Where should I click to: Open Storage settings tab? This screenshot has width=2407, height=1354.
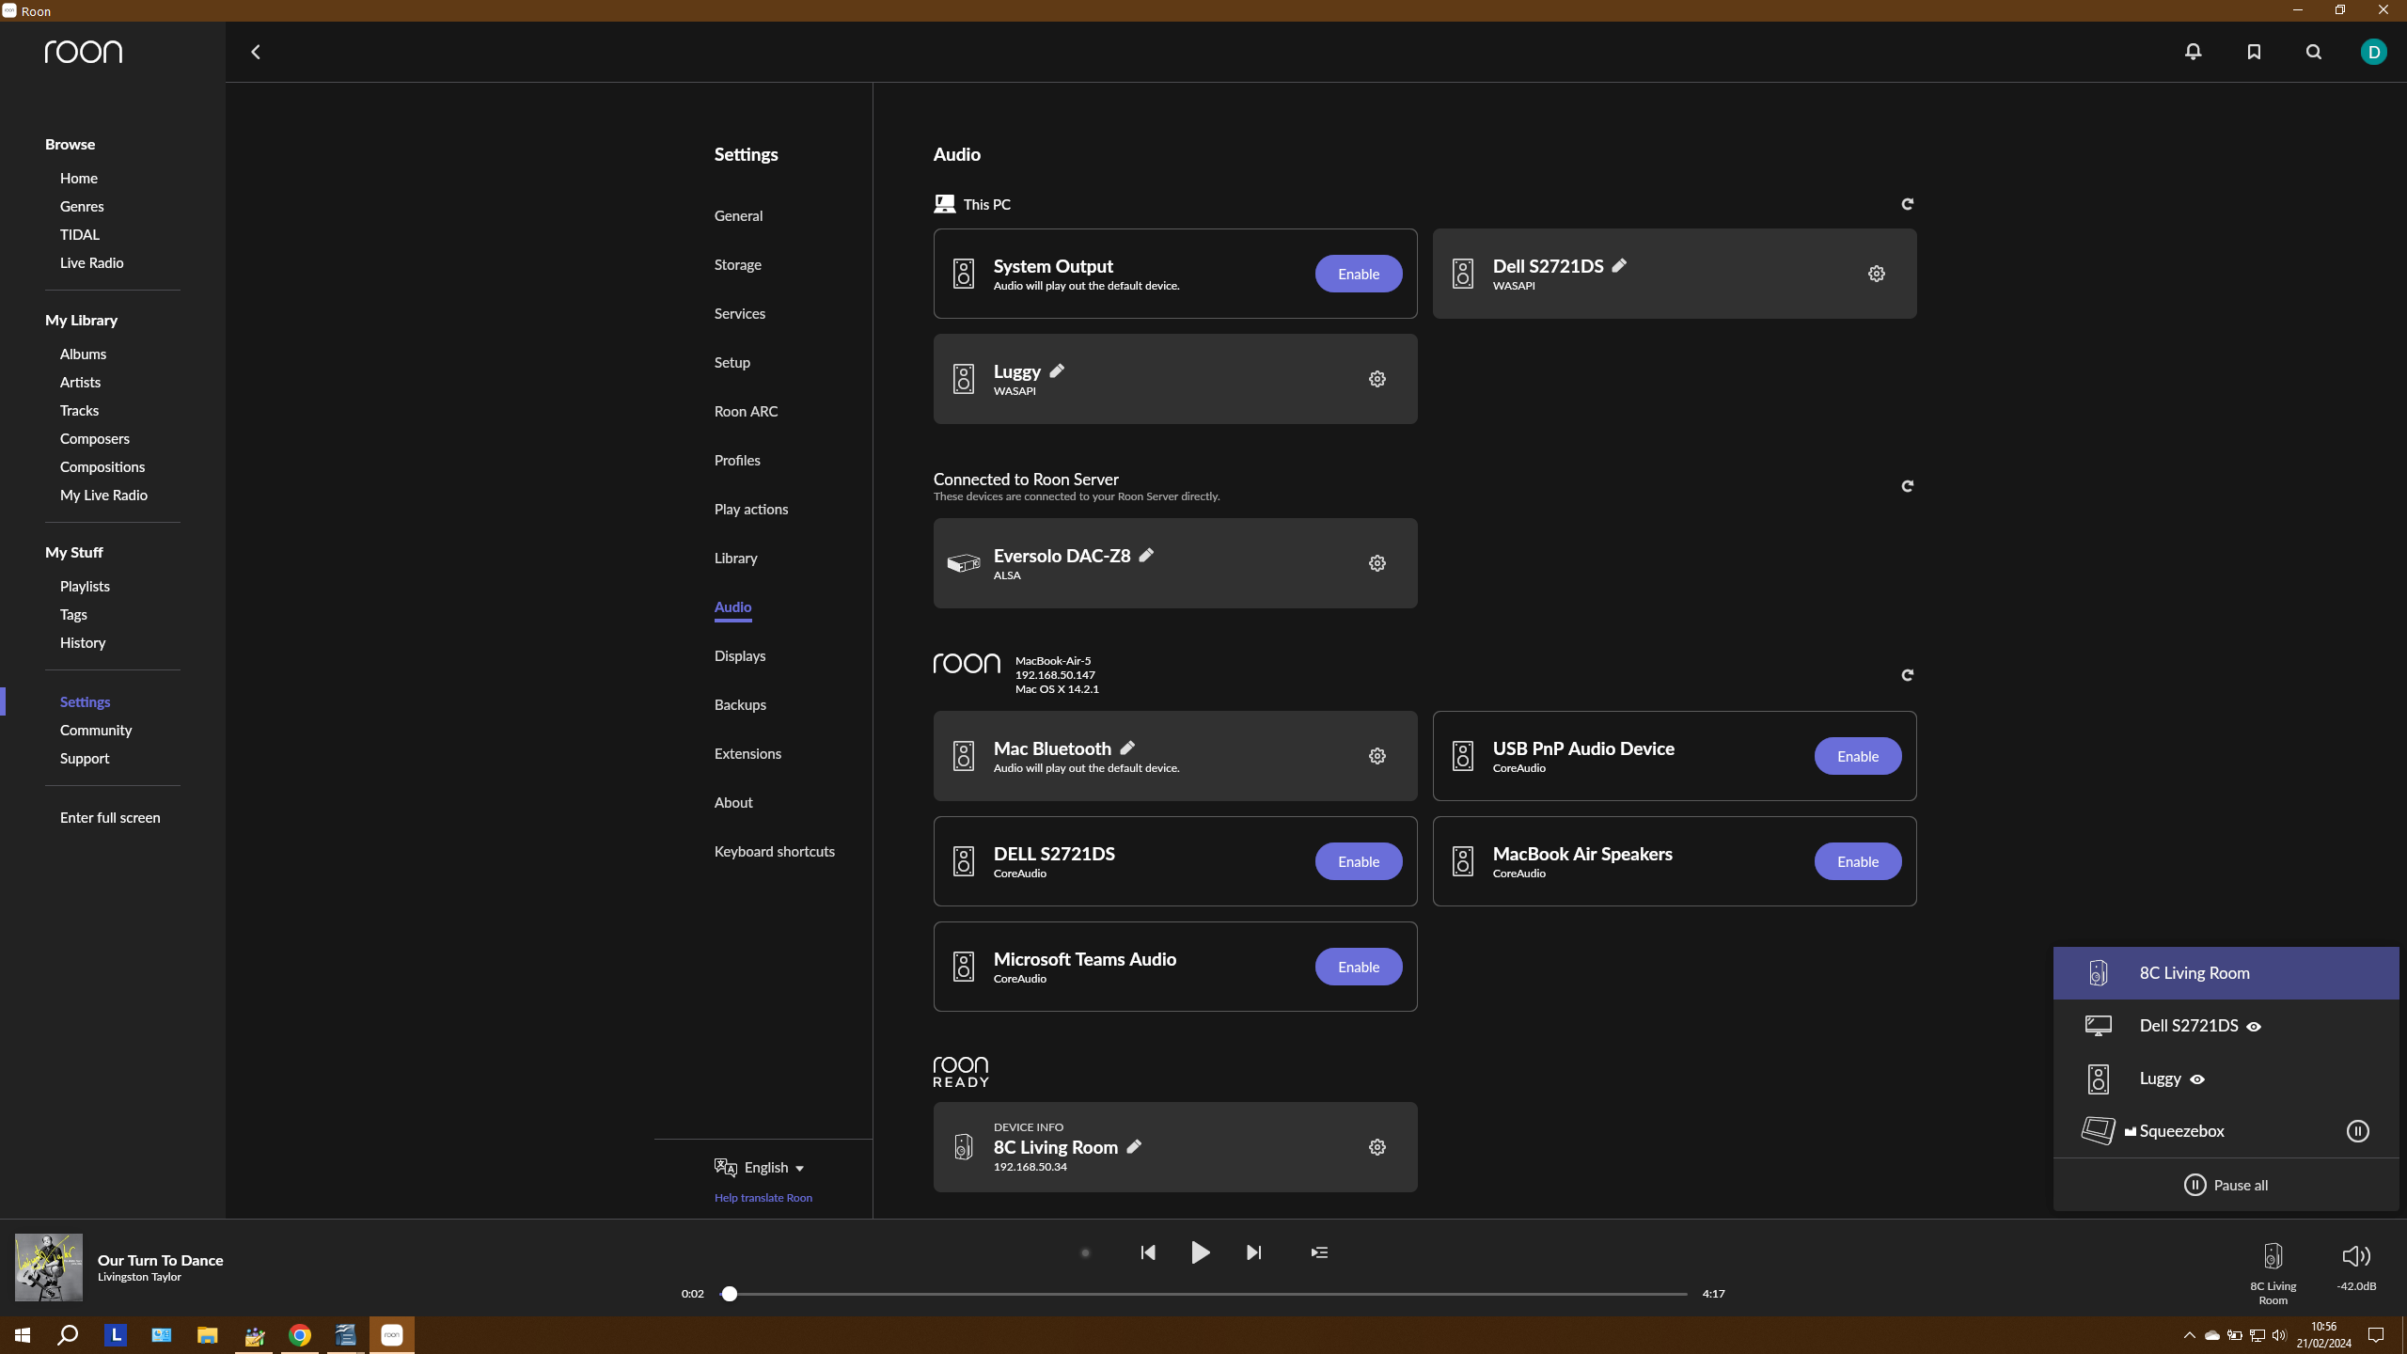[737, 264]
